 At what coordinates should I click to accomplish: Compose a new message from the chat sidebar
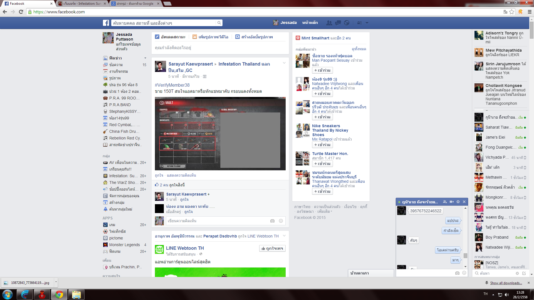[524, 273]
